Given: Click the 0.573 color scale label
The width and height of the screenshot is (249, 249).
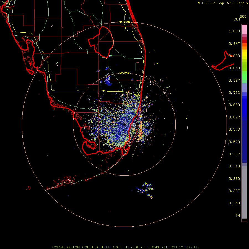Looking at the screenshot, I should pyautogui.click(x=234, y=129).
